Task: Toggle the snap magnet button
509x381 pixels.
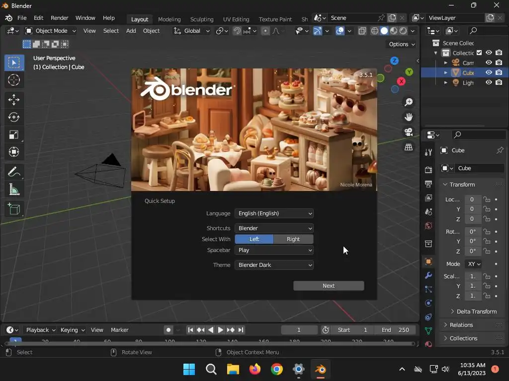Action: click(237, 31)
